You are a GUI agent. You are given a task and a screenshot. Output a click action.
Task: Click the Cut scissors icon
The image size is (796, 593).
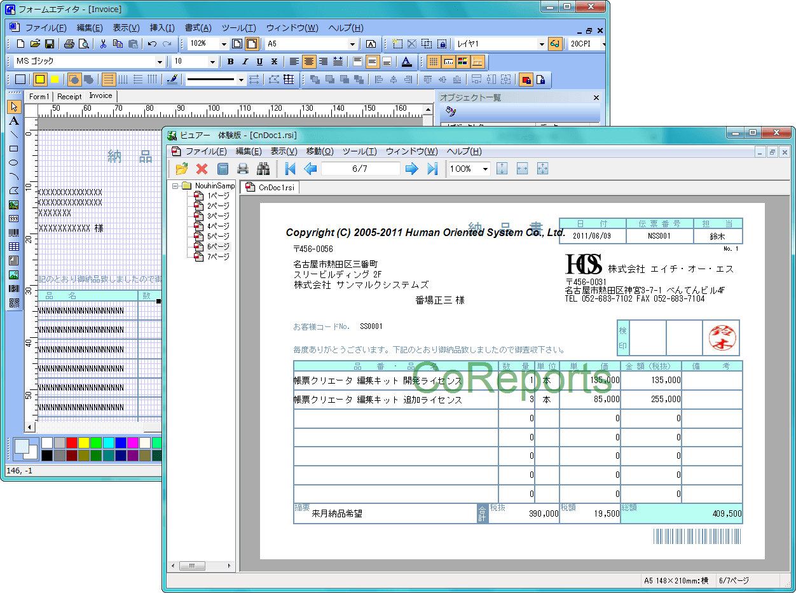[x=103, y=44]
